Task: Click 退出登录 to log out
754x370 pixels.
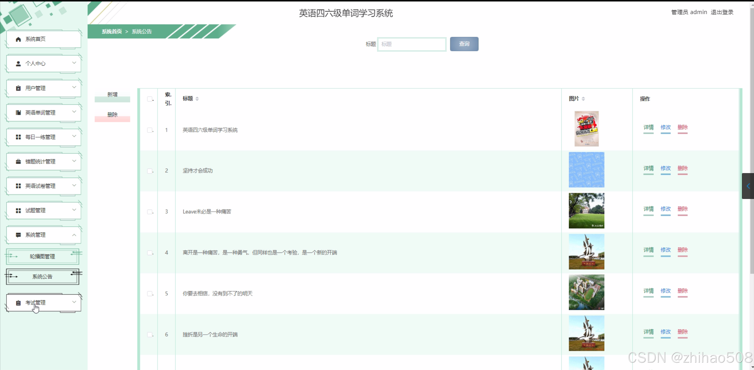Action: click(x=721, y=12)
